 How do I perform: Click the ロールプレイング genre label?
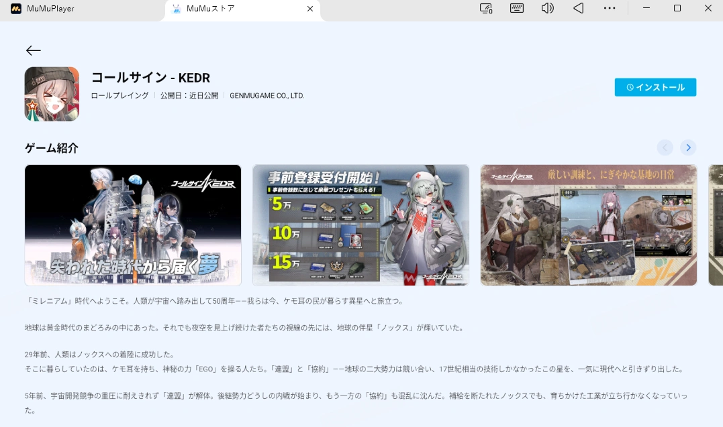tap(120, 95)
